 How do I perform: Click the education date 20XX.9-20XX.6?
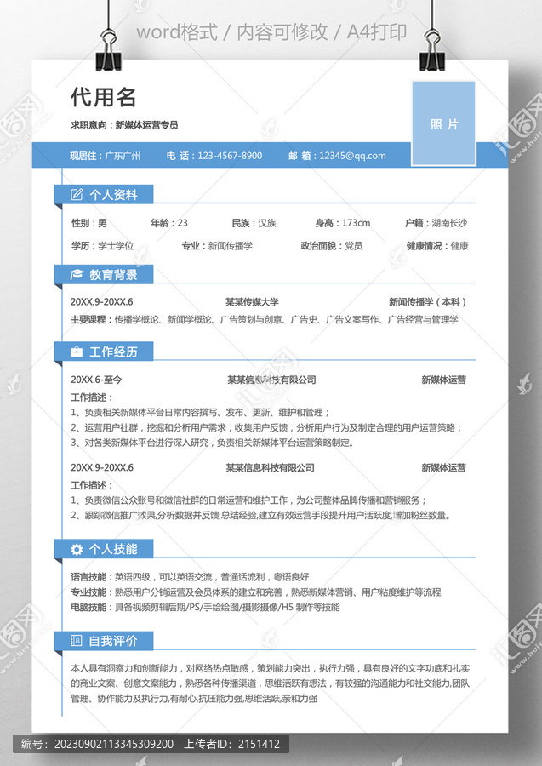(101, 302)
